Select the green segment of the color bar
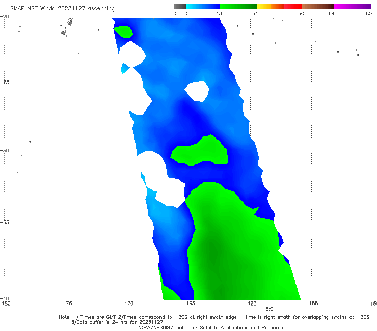The height and width of the screenshot is (331, 377). pos(238,6)
